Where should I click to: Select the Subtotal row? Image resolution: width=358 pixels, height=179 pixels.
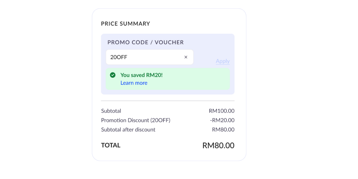pyautogui.click(x=111, y=111)
